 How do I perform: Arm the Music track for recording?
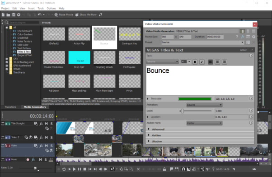click(x=28, y=159)
